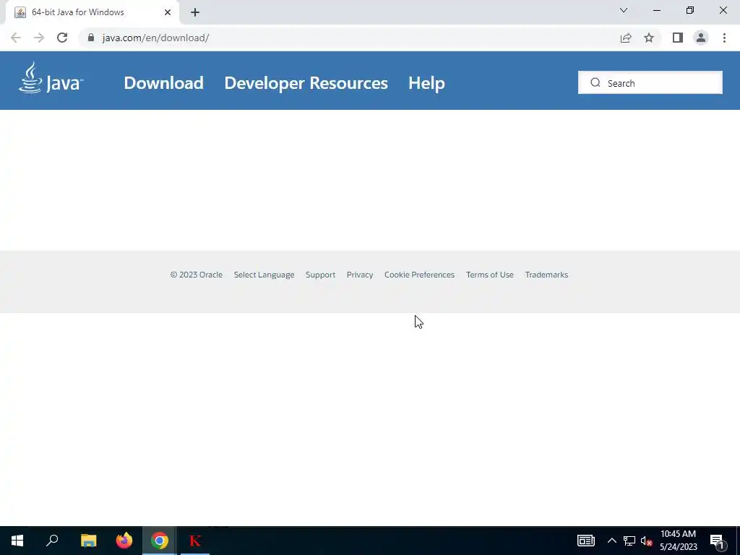This screenshot has width=740, height=555.
Task: Close the 64-bit Java for Windows tab
Action: (x=168, y=12)
